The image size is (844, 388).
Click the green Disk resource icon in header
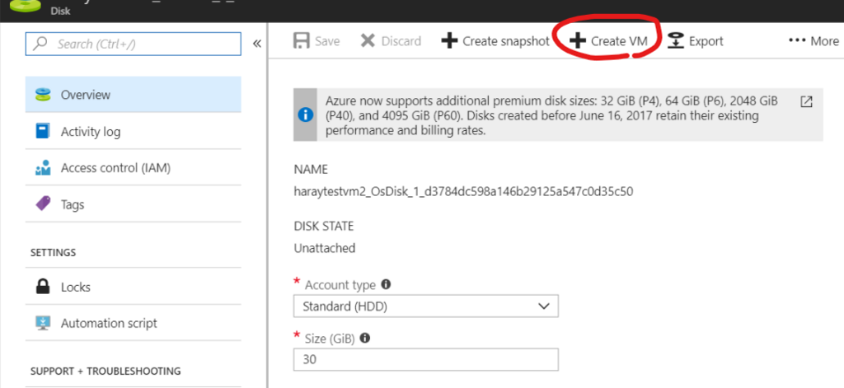24,6
